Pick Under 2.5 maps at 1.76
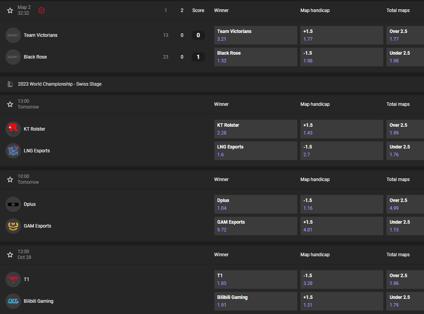424x314 pixels. point(405,151)
